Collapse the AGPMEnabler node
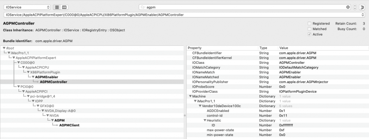The width and height of the screenshot is (369, 139). coord(33,77)
